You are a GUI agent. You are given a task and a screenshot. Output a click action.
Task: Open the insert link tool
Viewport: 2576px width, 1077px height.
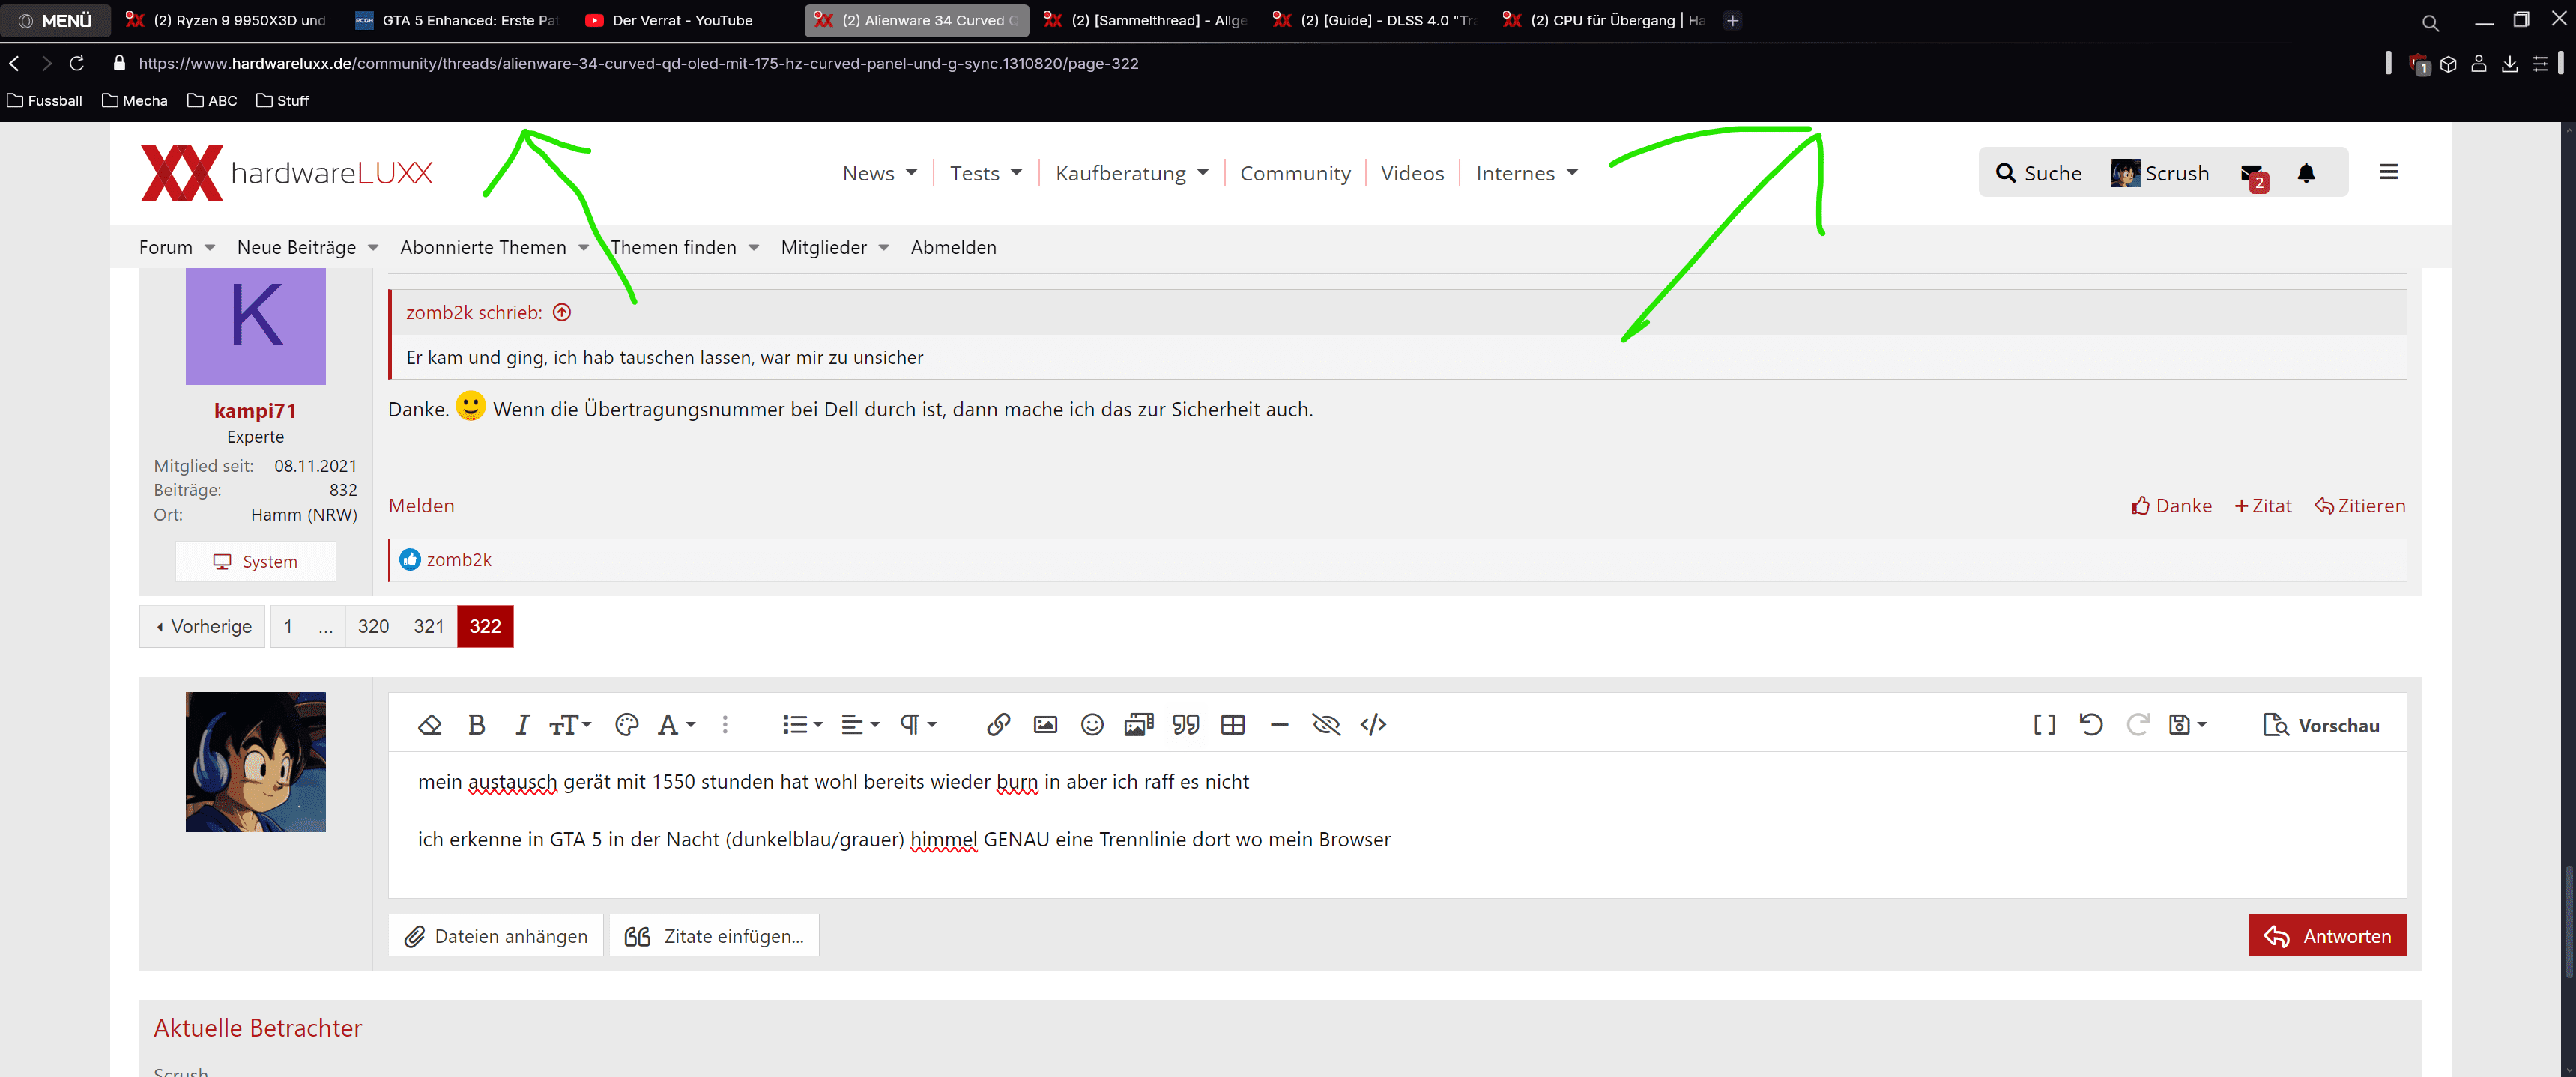coord(997,724)
